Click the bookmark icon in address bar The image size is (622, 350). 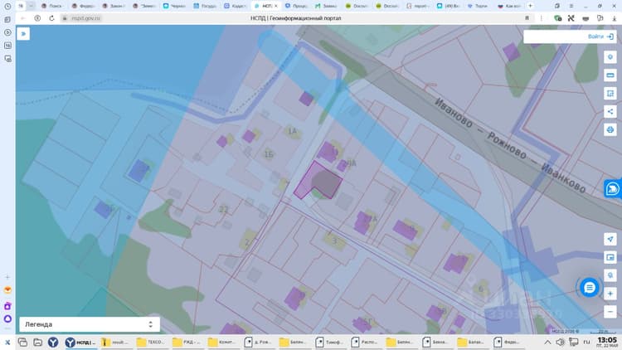(x=527, y=18)
